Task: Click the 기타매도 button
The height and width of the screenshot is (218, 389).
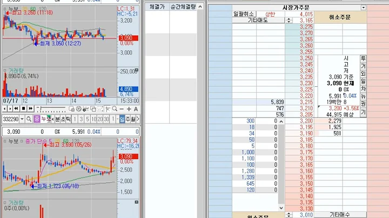Action: point(258,21)
